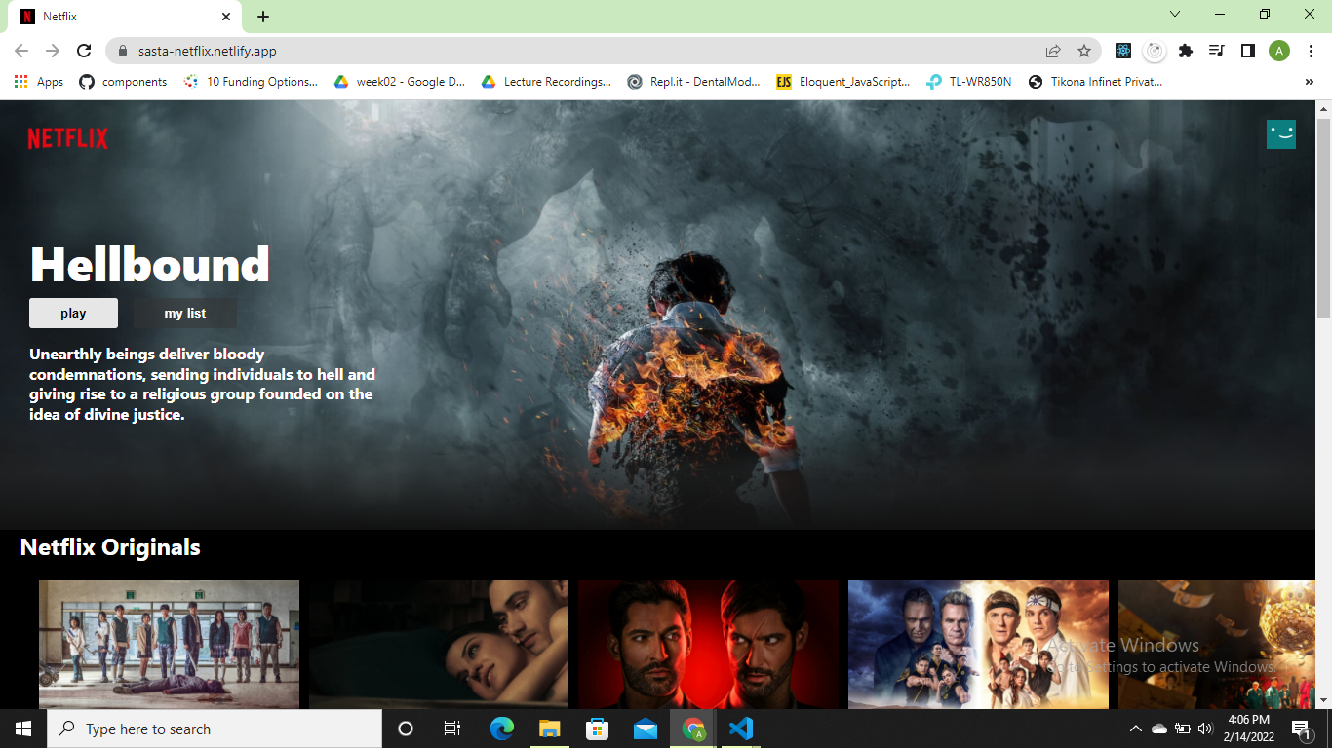Open the couple embracing show thumbnail
The width and height of the screenshot is (1332, 748).
(439, 645)
